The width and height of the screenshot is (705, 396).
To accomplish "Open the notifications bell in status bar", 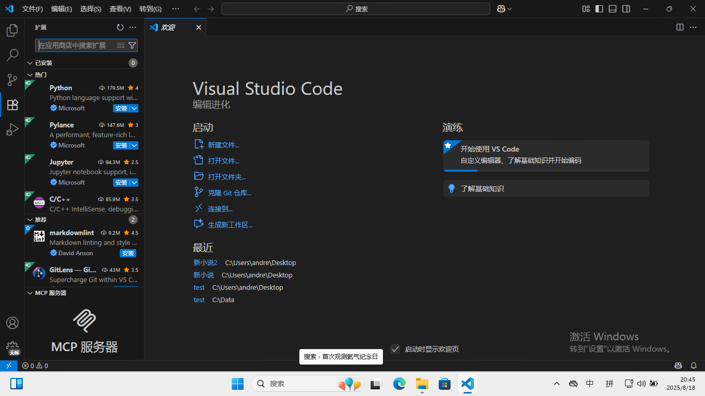I will click(x=694, y=366).
